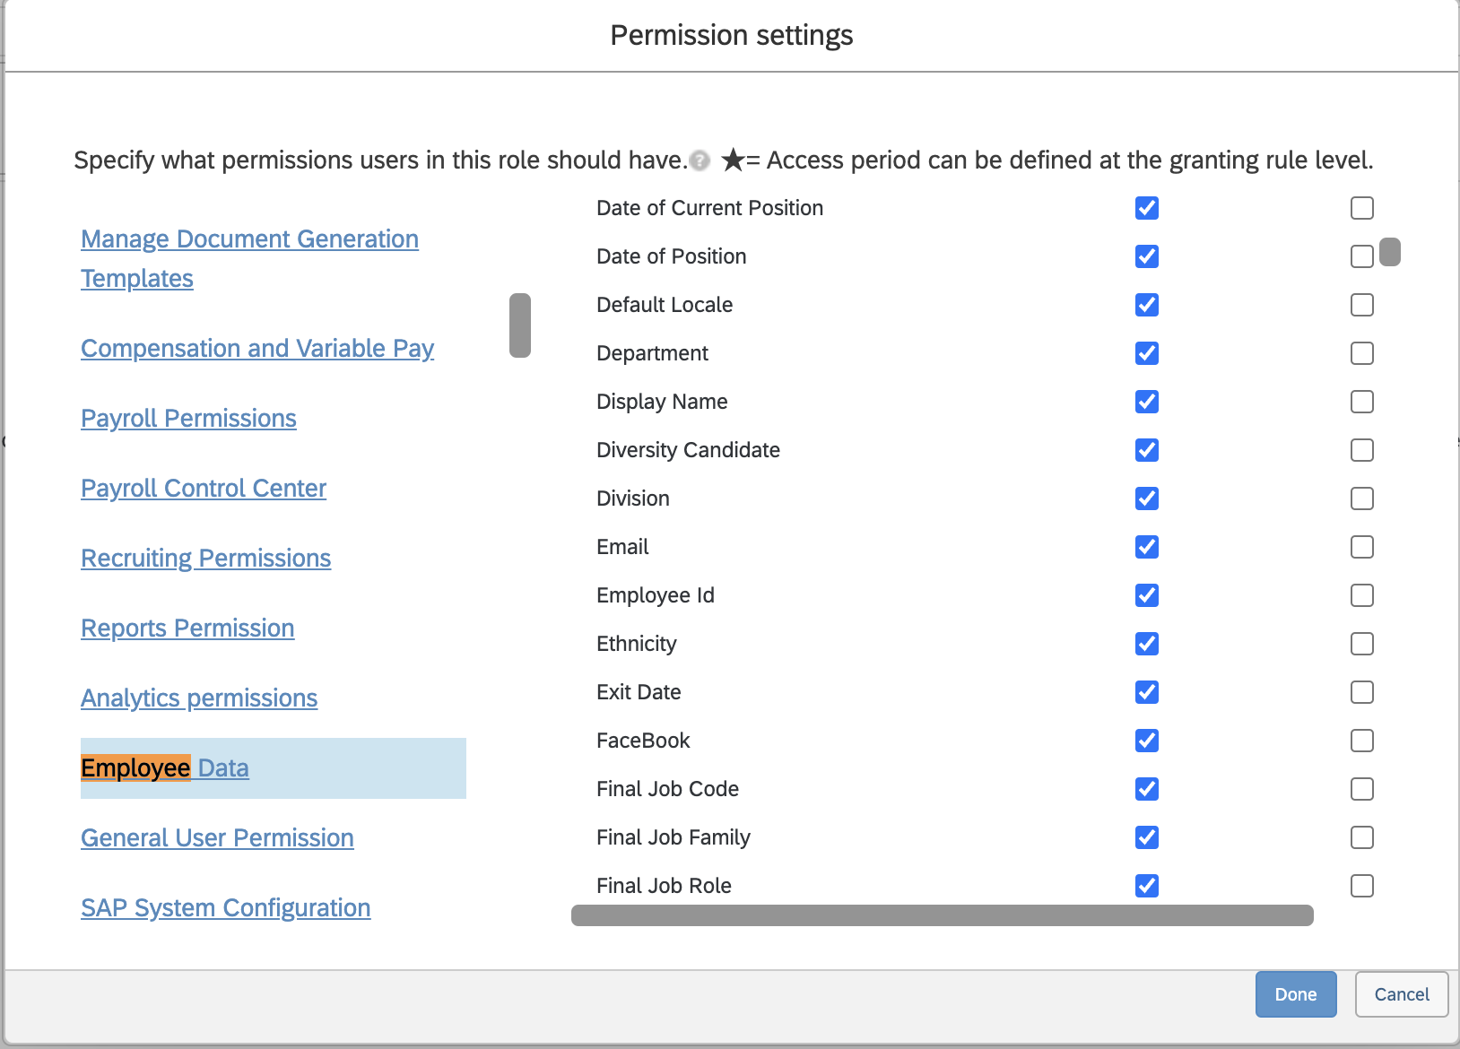Open the Payroll Permissions category

click(188, 419)
